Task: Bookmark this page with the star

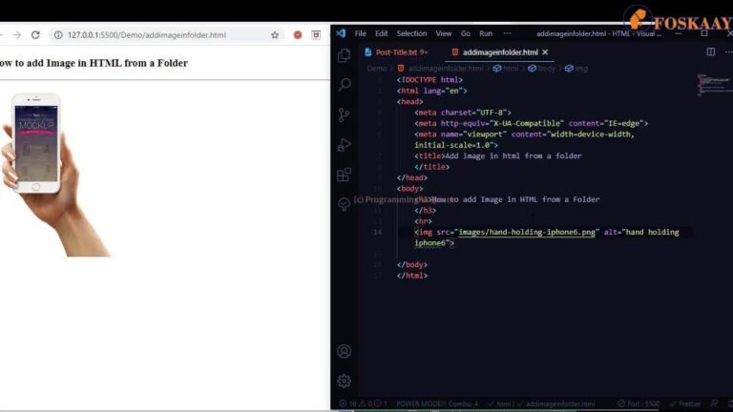Action: point(275,35)
